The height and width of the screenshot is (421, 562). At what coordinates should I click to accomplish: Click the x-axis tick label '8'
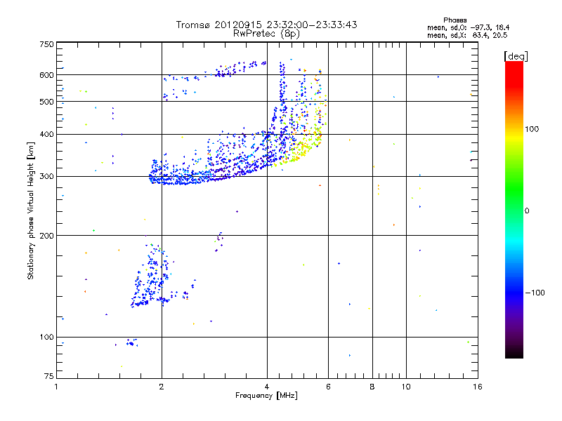[372, 387]
